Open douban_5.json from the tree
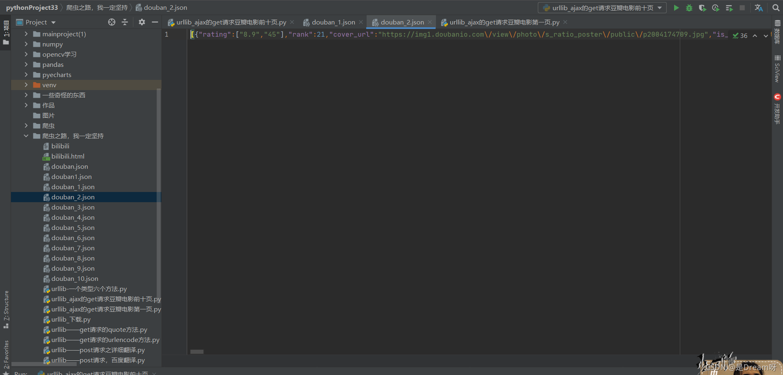This screenshot has height=375, width=783. pos(69,227)
